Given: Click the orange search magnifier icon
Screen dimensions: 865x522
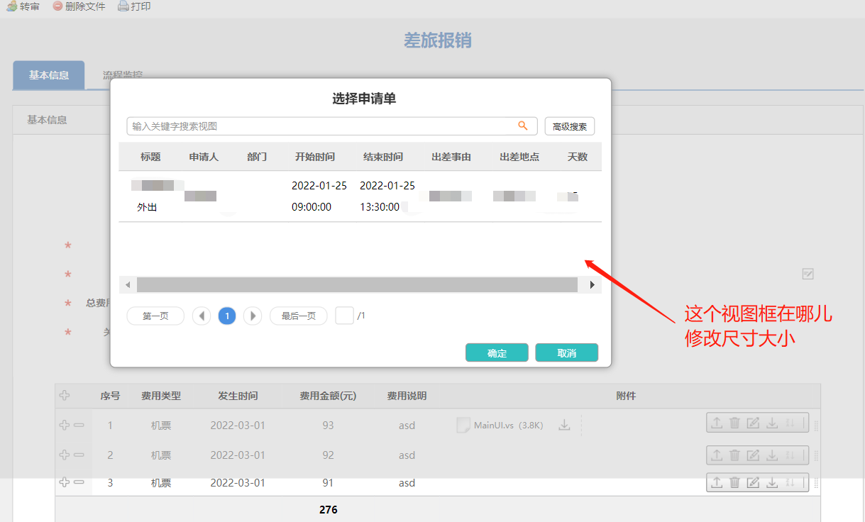Looking at the screenshot, I should (x=523, y=126).
